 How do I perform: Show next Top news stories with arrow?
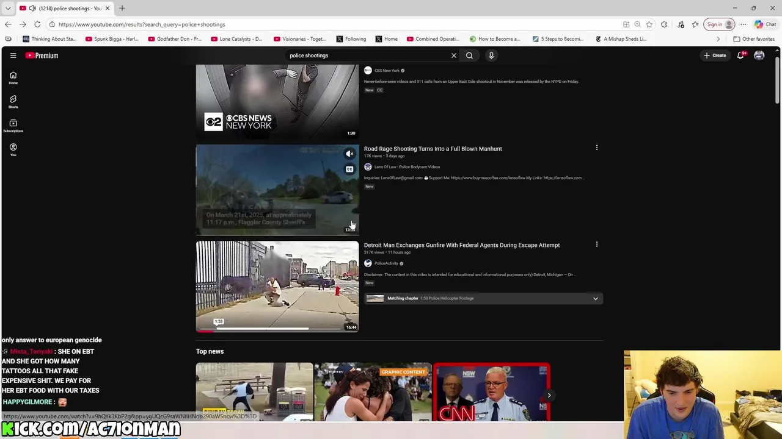point(549,395)
